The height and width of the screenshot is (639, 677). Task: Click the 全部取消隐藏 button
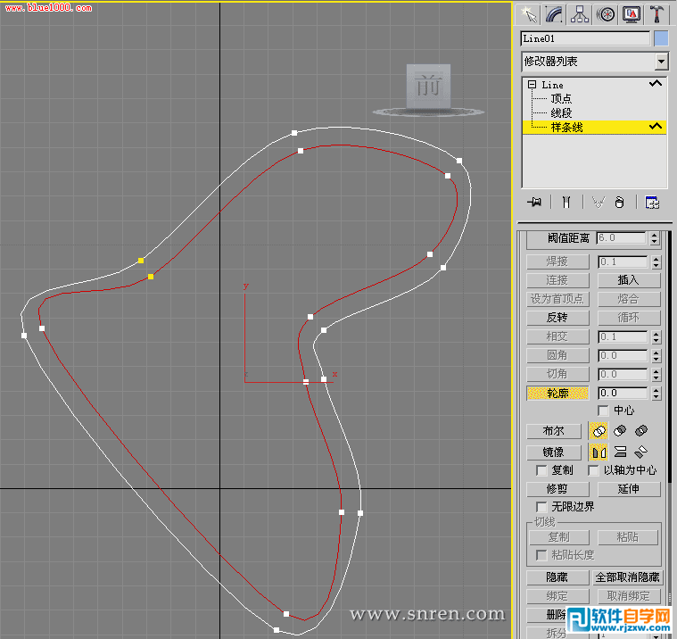pos(628,577)
